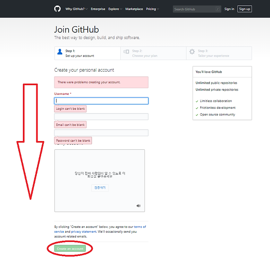Click 'Create your personal account' heading
This screenshot has width=270, height=263.
[x=84, y=70]
